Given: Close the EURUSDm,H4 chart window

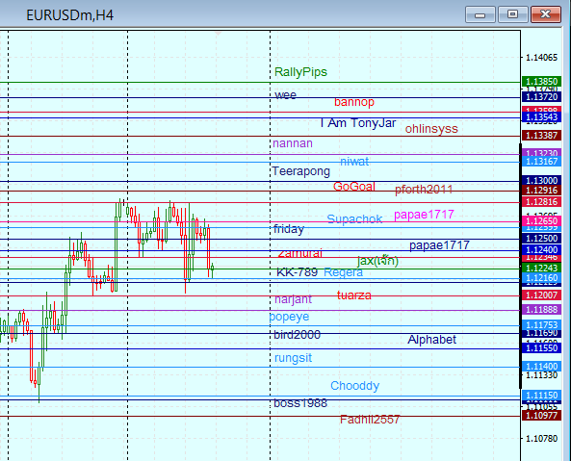Looking at the screenshot, I should pyautogui.click(x=546, y=15).
